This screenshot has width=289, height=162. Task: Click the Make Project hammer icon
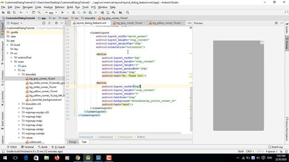[39, 13]
